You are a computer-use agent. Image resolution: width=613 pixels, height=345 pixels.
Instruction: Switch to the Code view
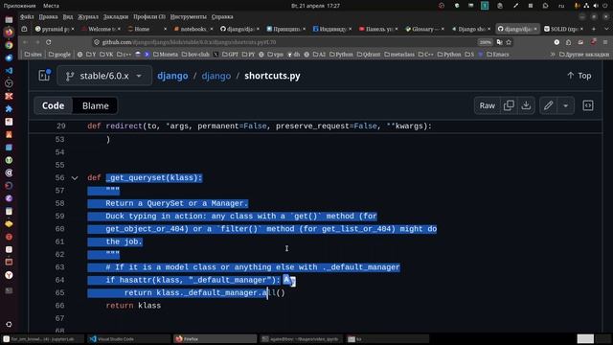[x=54, y=105]
